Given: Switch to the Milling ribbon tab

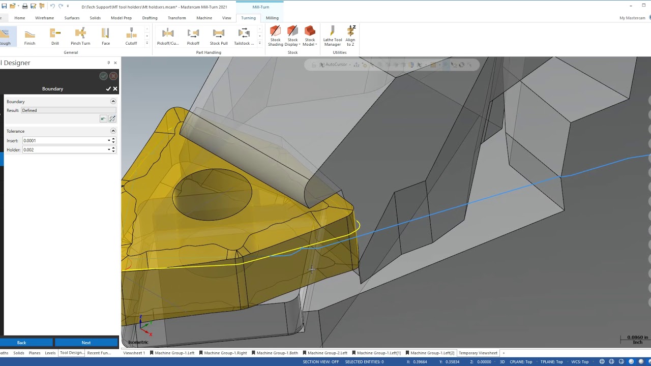Looking at the screenshot, I should [272, 18].
